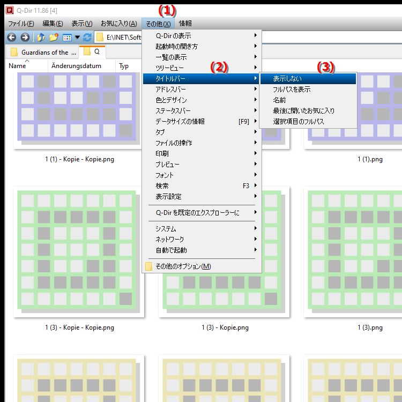Go back with the left arrow button
This screenshot has width=402, height=402.
(x=12, y=38)
